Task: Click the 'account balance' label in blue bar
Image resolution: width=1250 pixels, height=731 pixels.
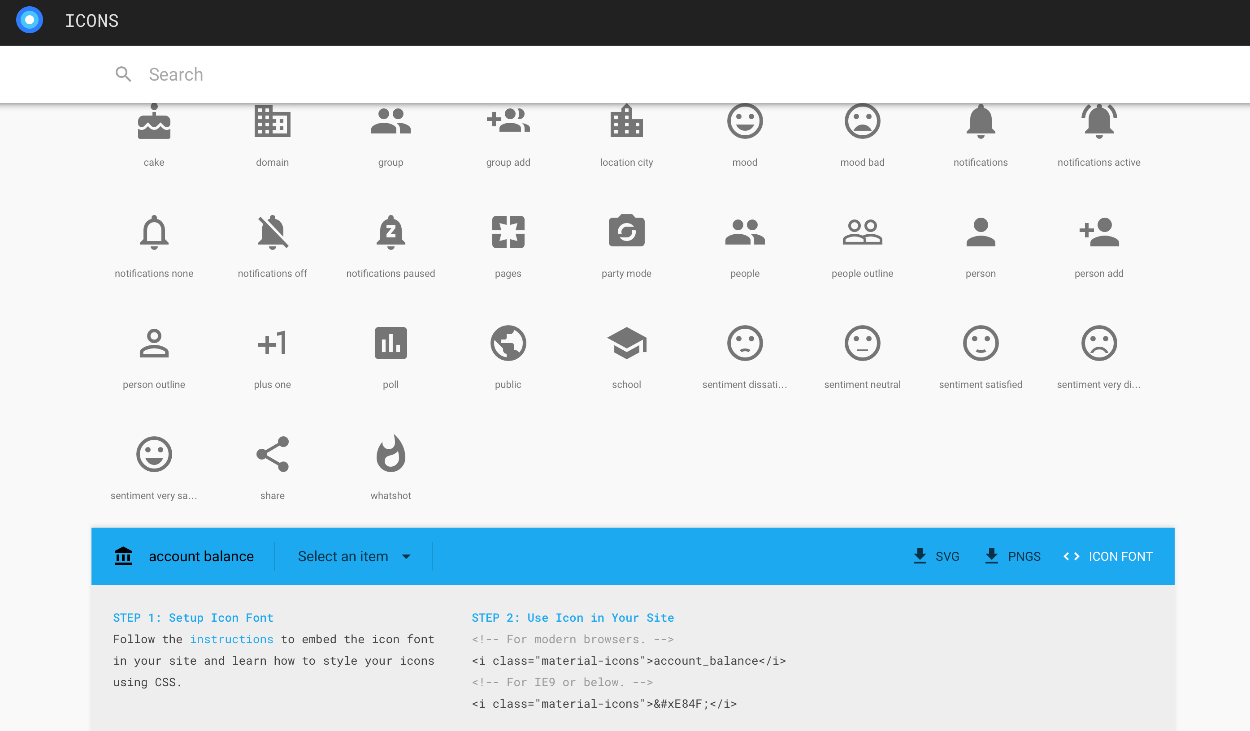Action: (x=201, y=557)
